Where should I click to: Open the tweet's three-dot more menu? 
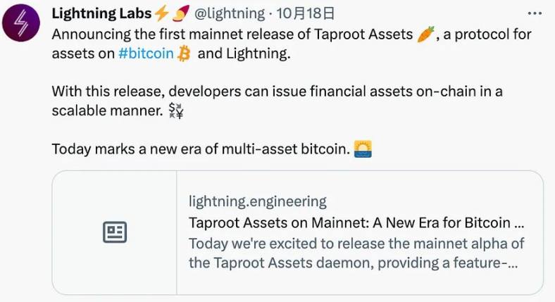(535, 13)
